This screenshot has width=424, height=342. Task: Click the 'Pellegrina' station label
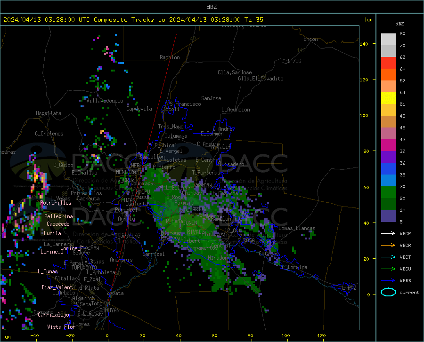[58, 216]
